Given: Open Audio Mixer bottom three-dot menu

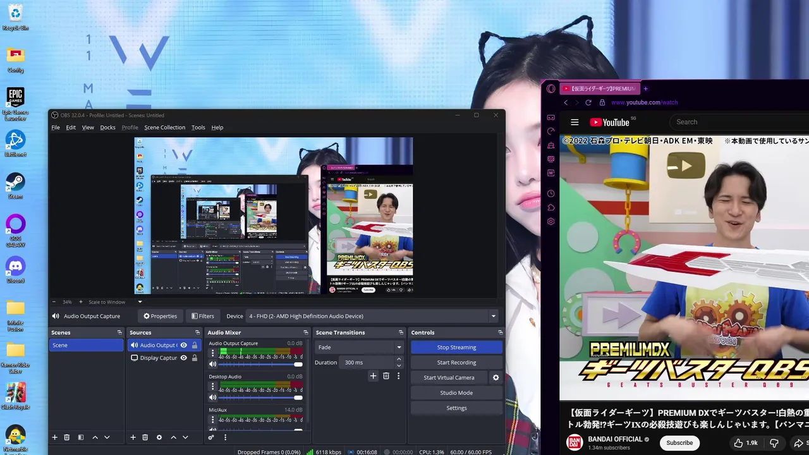Looking at the screenshot, I should pos(225,437).
